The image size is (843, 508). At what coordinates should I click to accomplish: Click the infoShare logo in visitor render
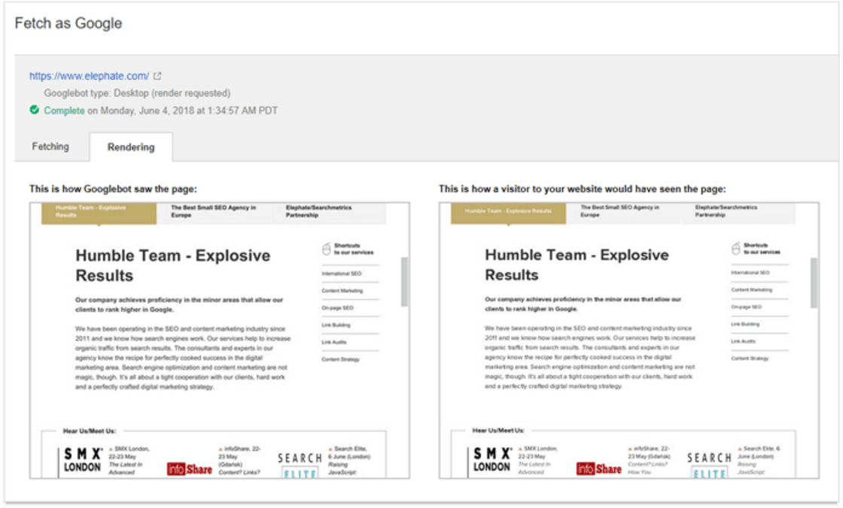(x=599, y=469)
